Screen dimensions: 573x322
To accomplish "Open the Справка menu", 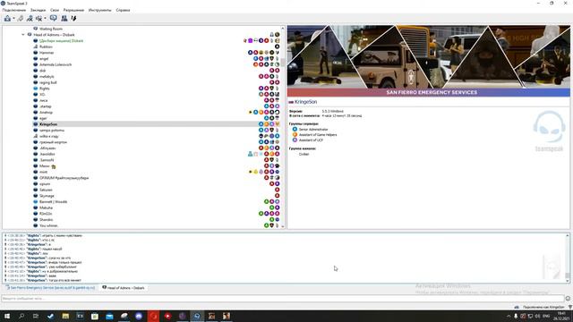I will 123,10.
